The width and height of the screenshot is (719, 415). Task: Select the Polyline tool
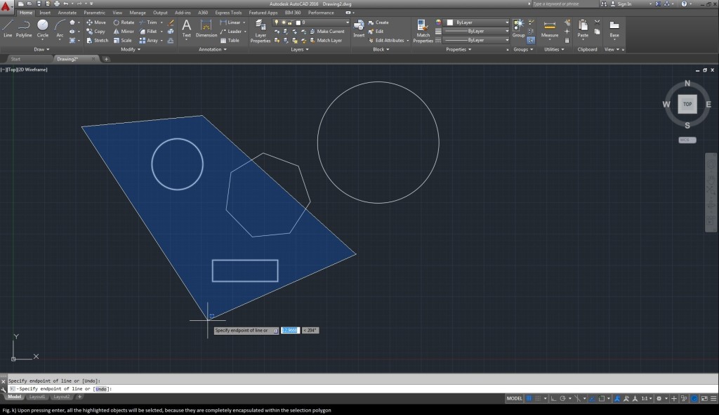pyautogui.click(x=24, y=27)
